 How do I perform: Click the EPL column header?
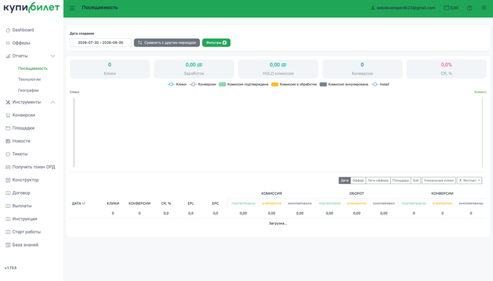[191, 203]
